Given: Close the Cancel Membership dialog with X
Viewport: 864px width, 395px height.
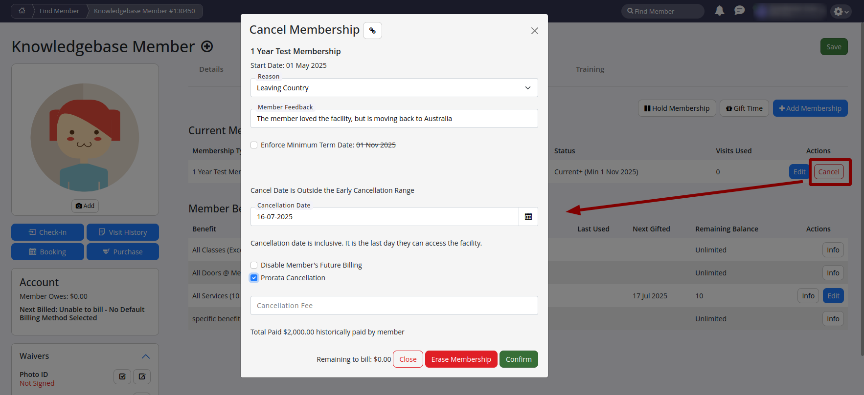Looking at the screenshot, I should click(534, 31).
